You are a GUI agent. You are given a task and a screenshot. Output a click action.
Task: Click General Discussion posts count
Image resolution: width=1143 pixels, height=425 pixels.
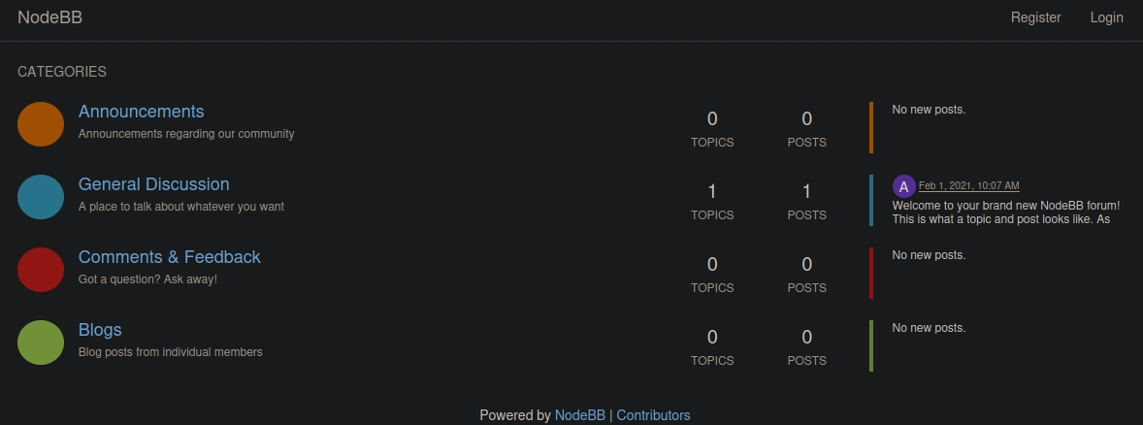click(806, 192)
